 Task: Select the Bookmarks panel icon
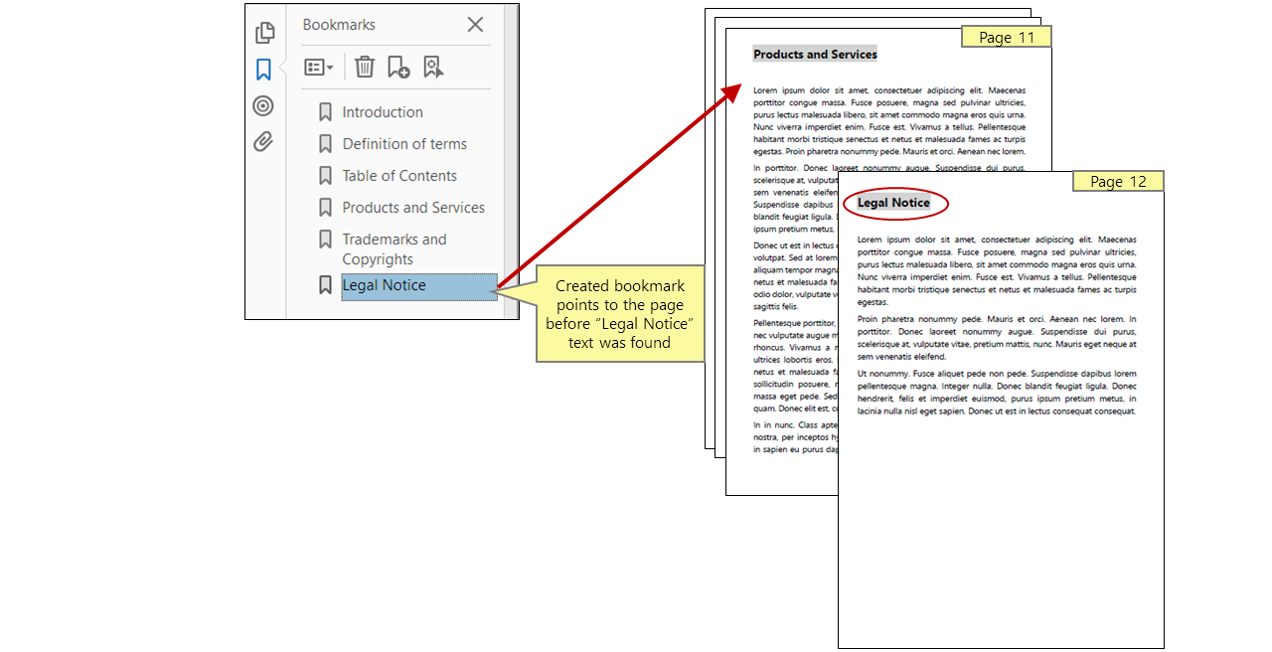(263, 68)
